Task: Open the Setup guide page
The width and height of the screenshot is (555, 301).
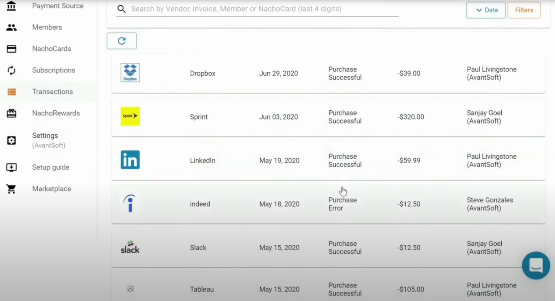Action: click(51, 167)
